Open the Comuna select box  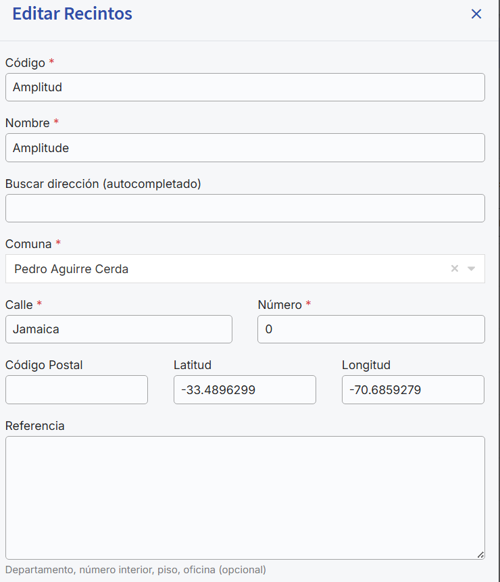click(x=223, y=268)
